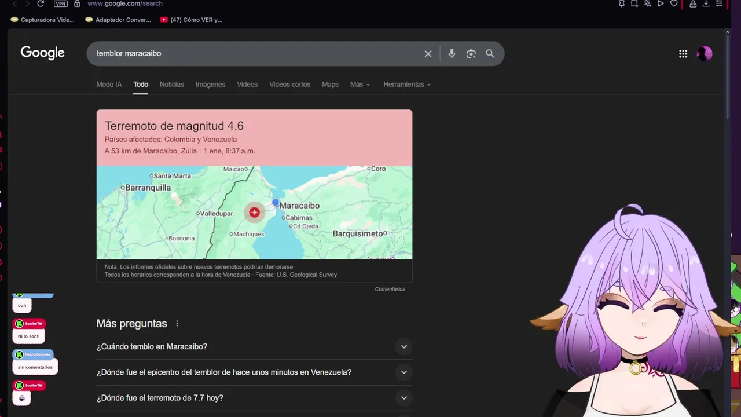Expand ¿Dónde fue el terremoto de 7.7 hoy?
The height and width of the screenshot is (417, 741).
click(254, 398)
